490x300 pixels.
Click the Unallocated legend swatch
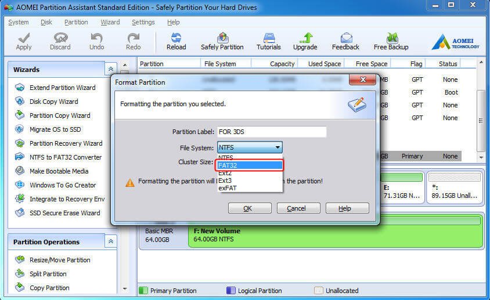(318, 291)
